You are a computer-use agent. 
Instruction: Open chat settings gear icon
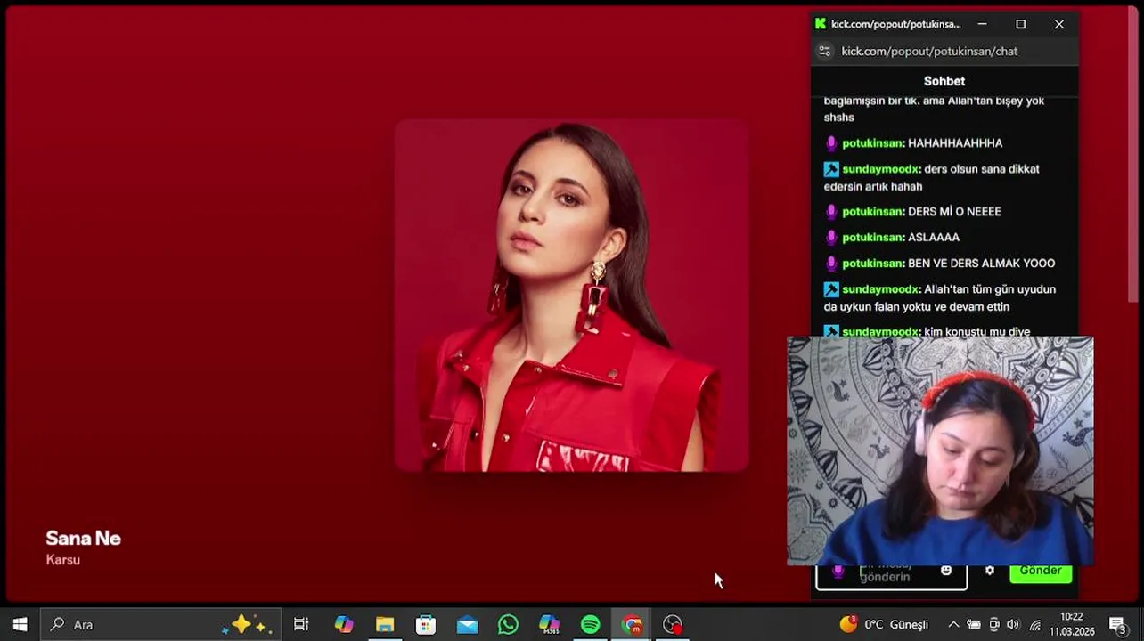(990, 571)
